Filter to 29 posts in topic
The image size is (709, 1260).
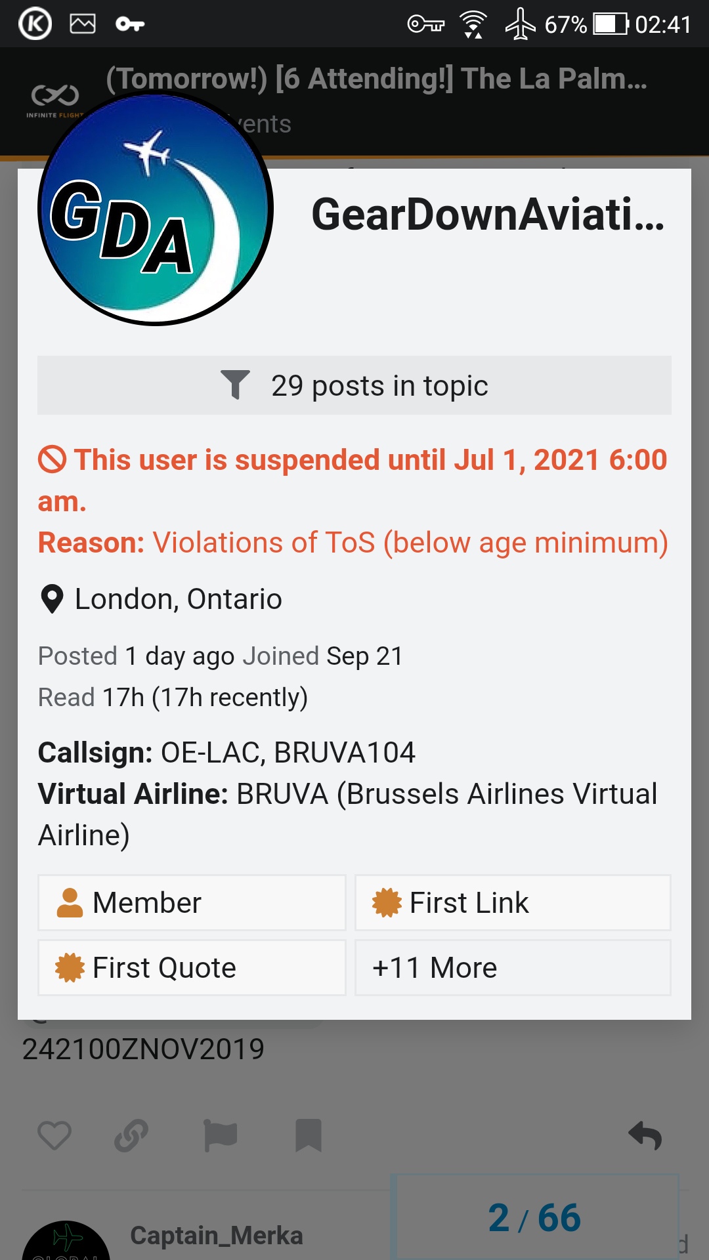click(354, 385)
